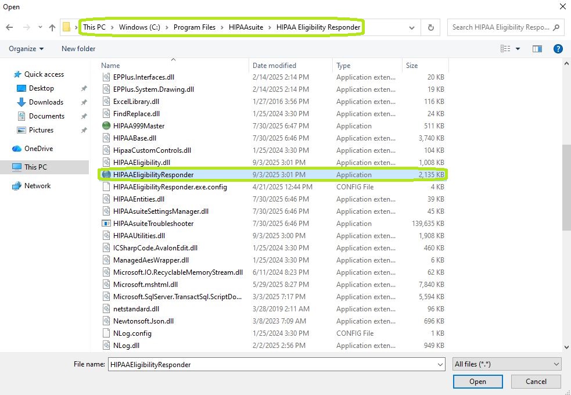Select the HIPAAsuiteSettingsManager.dll file
Image resolution: width=571 pixels, height=395 pixels.
(x=160, y=211)
